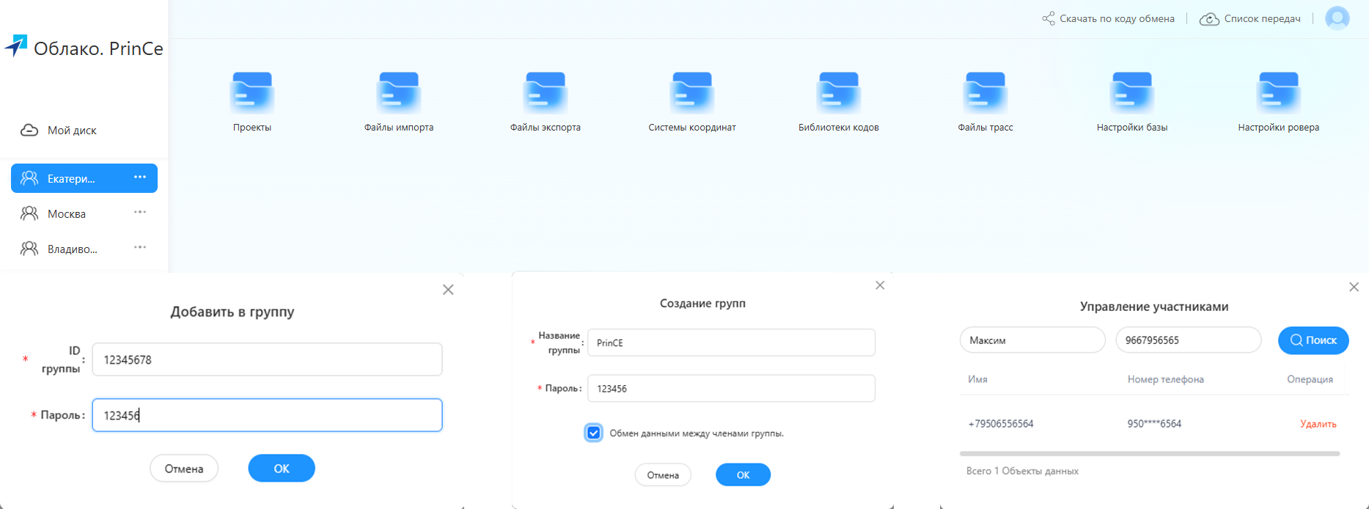Close the Управление участниками dialog

1354,287
